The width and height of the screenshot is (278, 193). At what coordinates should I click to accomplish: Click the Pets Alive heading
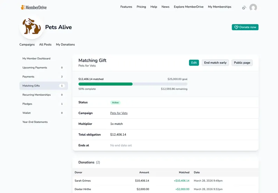[58, 27]
